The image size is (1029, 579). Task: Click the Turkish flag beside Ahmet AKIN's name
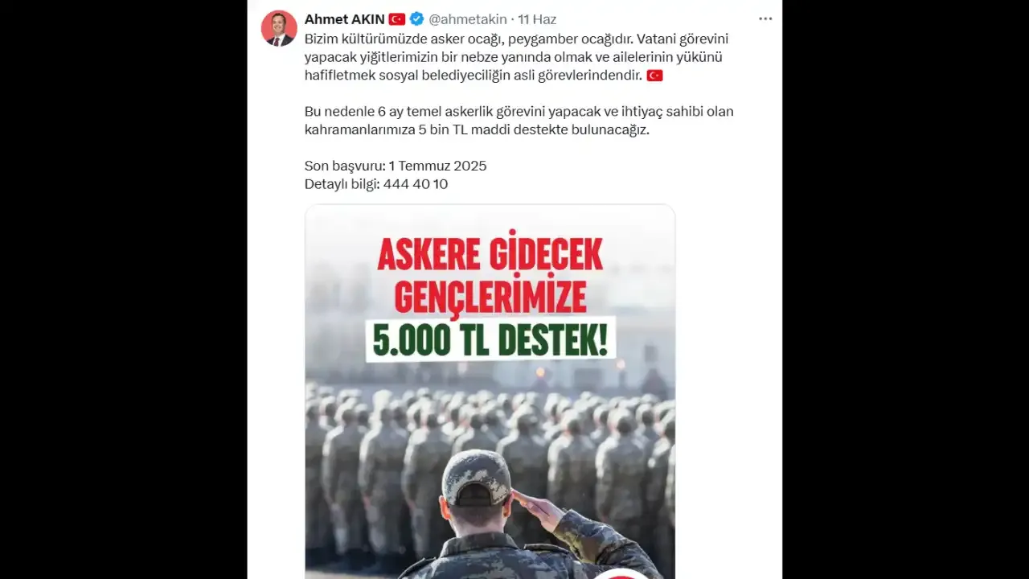pos(397,19)
